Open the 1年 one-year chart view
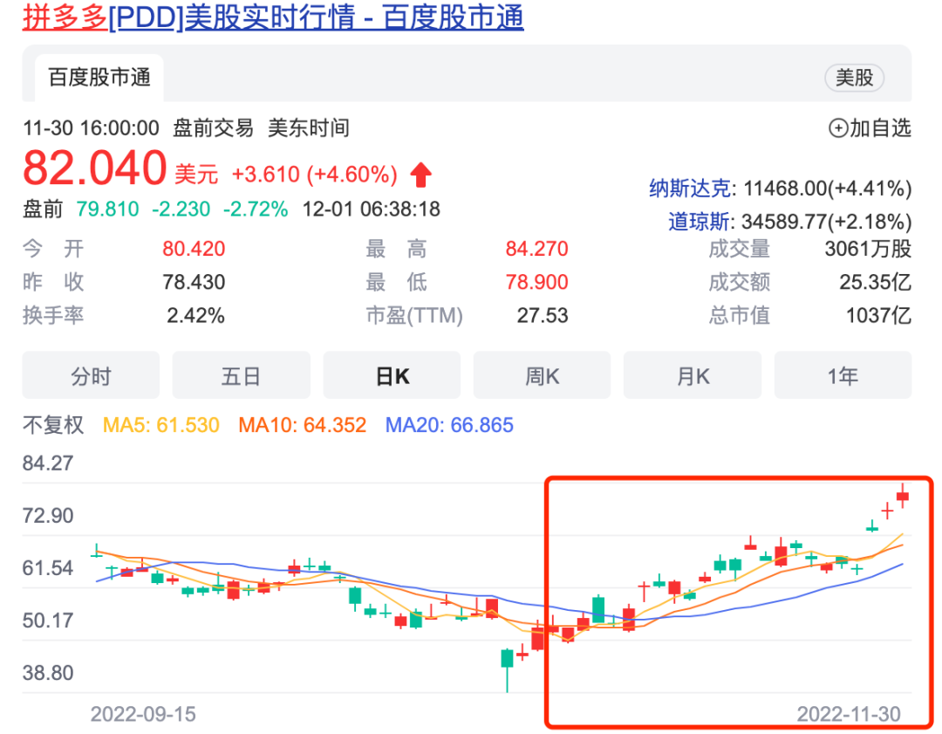Image resolution: width=942 pixels, height=734 pixels. click(843, 374)
